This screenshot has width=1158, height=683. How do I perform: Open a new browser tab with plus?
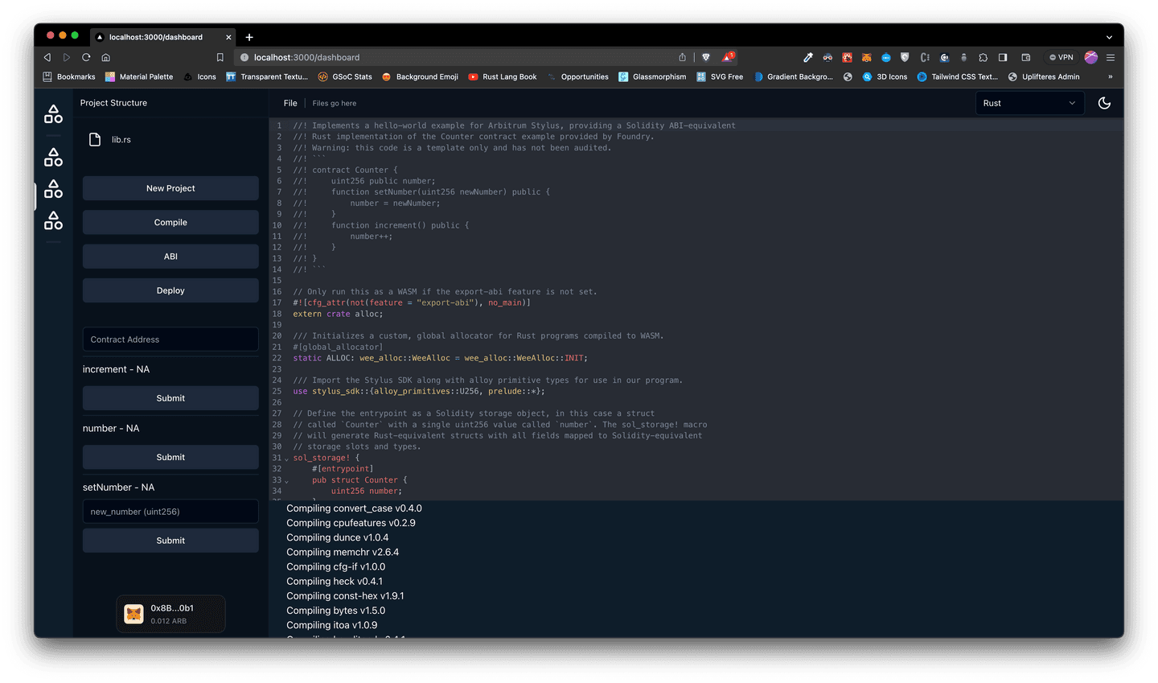[x=249, y=37]
